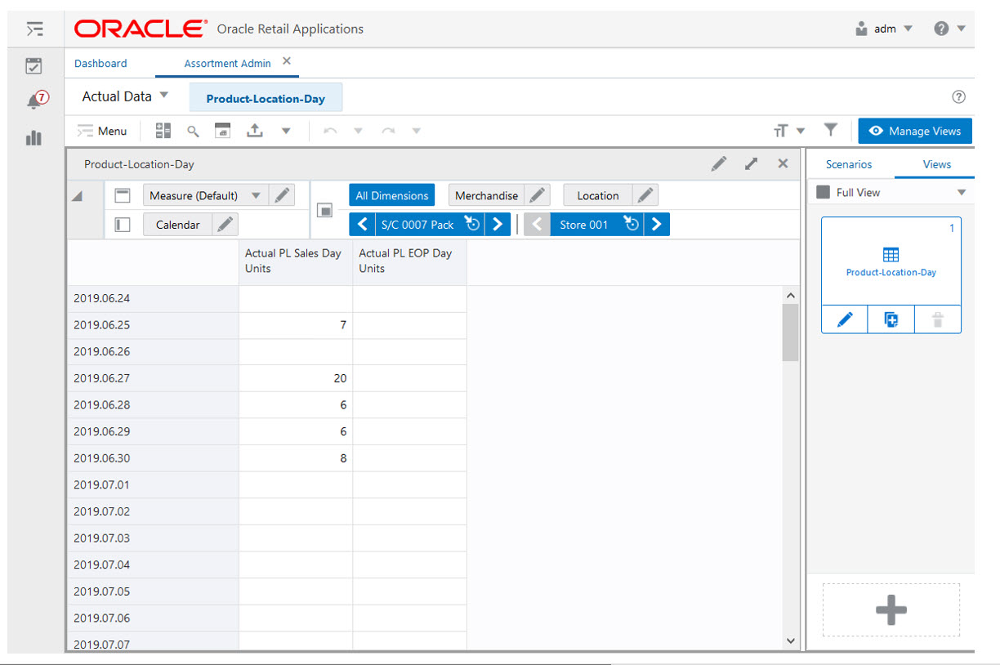The image size is (1000, 665).
Task: Switch to the Views tab
Action: pos(936,164)
